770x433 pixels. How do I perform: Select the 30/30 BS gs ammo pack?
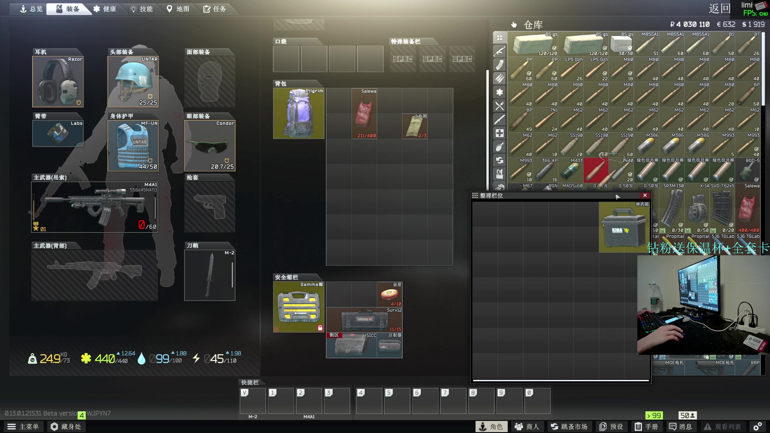click(622, 44)
